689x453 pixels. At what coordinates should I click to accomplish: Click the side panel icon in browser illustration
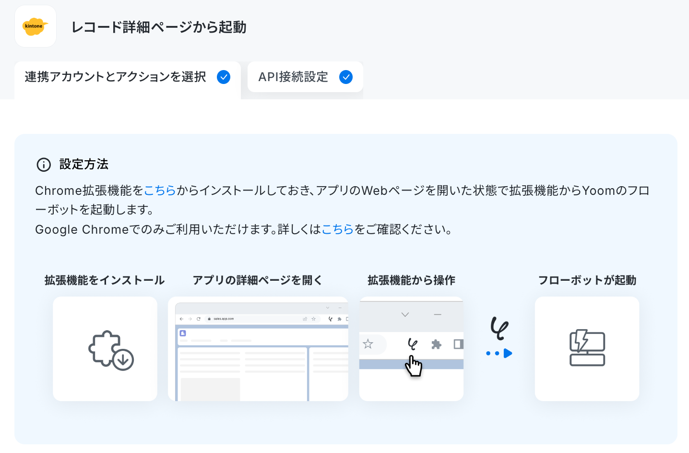458,344
